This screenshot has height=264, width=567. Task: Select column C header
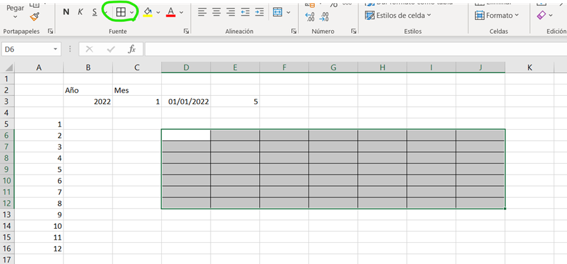coord(137,68)
